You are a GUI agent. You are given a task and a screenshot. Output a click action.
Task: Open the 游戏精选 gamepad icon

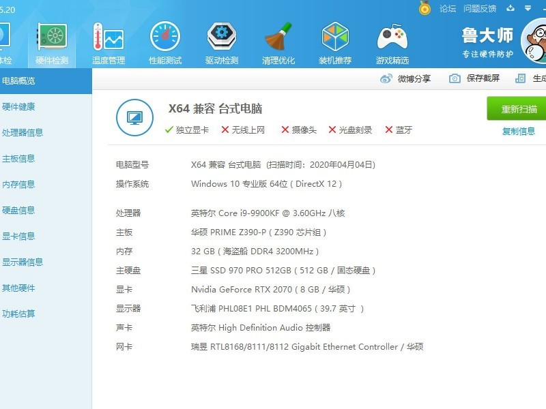click(x=392, y=37)
